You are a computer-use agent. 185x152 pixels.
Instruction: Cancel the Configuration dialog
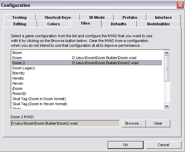point(163,145)
